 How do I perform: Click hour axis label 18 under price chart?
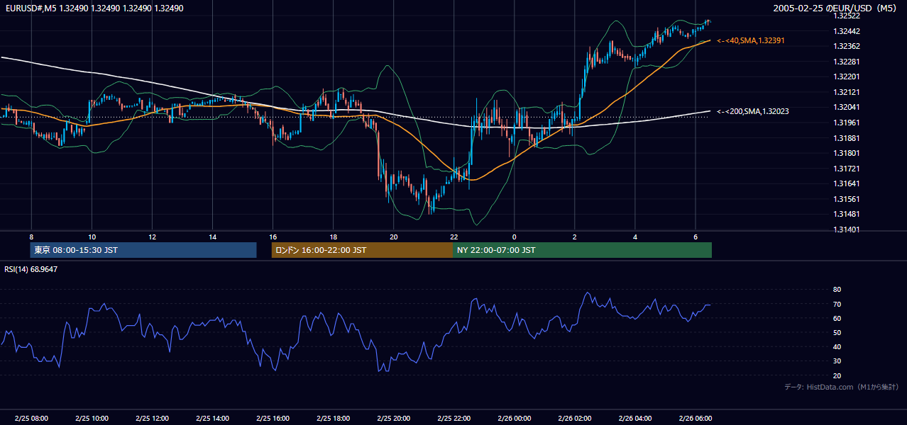pos(333,237)
